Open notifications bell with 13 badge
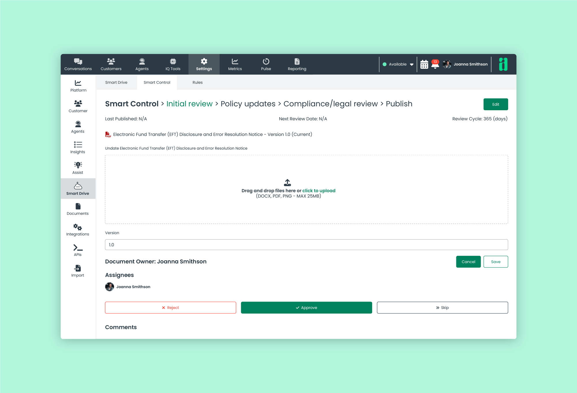The image size is (577, 393). (x=435, y=64)
